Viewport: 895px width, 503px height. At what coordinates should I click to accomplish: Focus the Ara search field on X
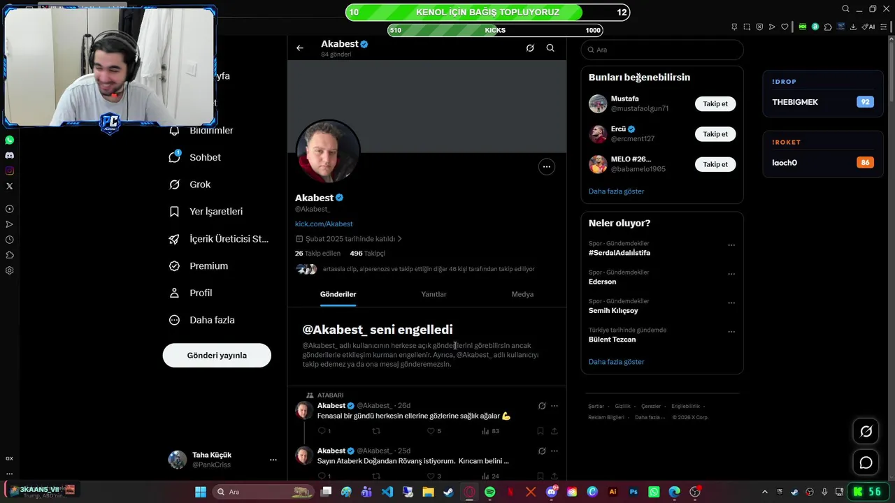pyautogui.click(x=662, y=50)
